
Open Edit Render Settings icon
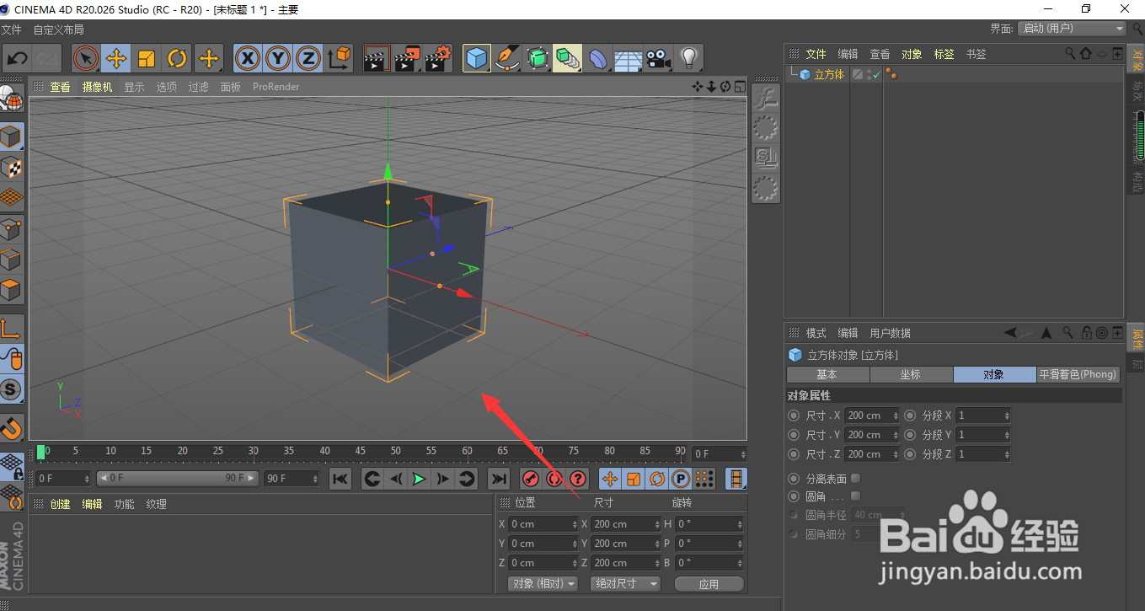coord(438,58)
